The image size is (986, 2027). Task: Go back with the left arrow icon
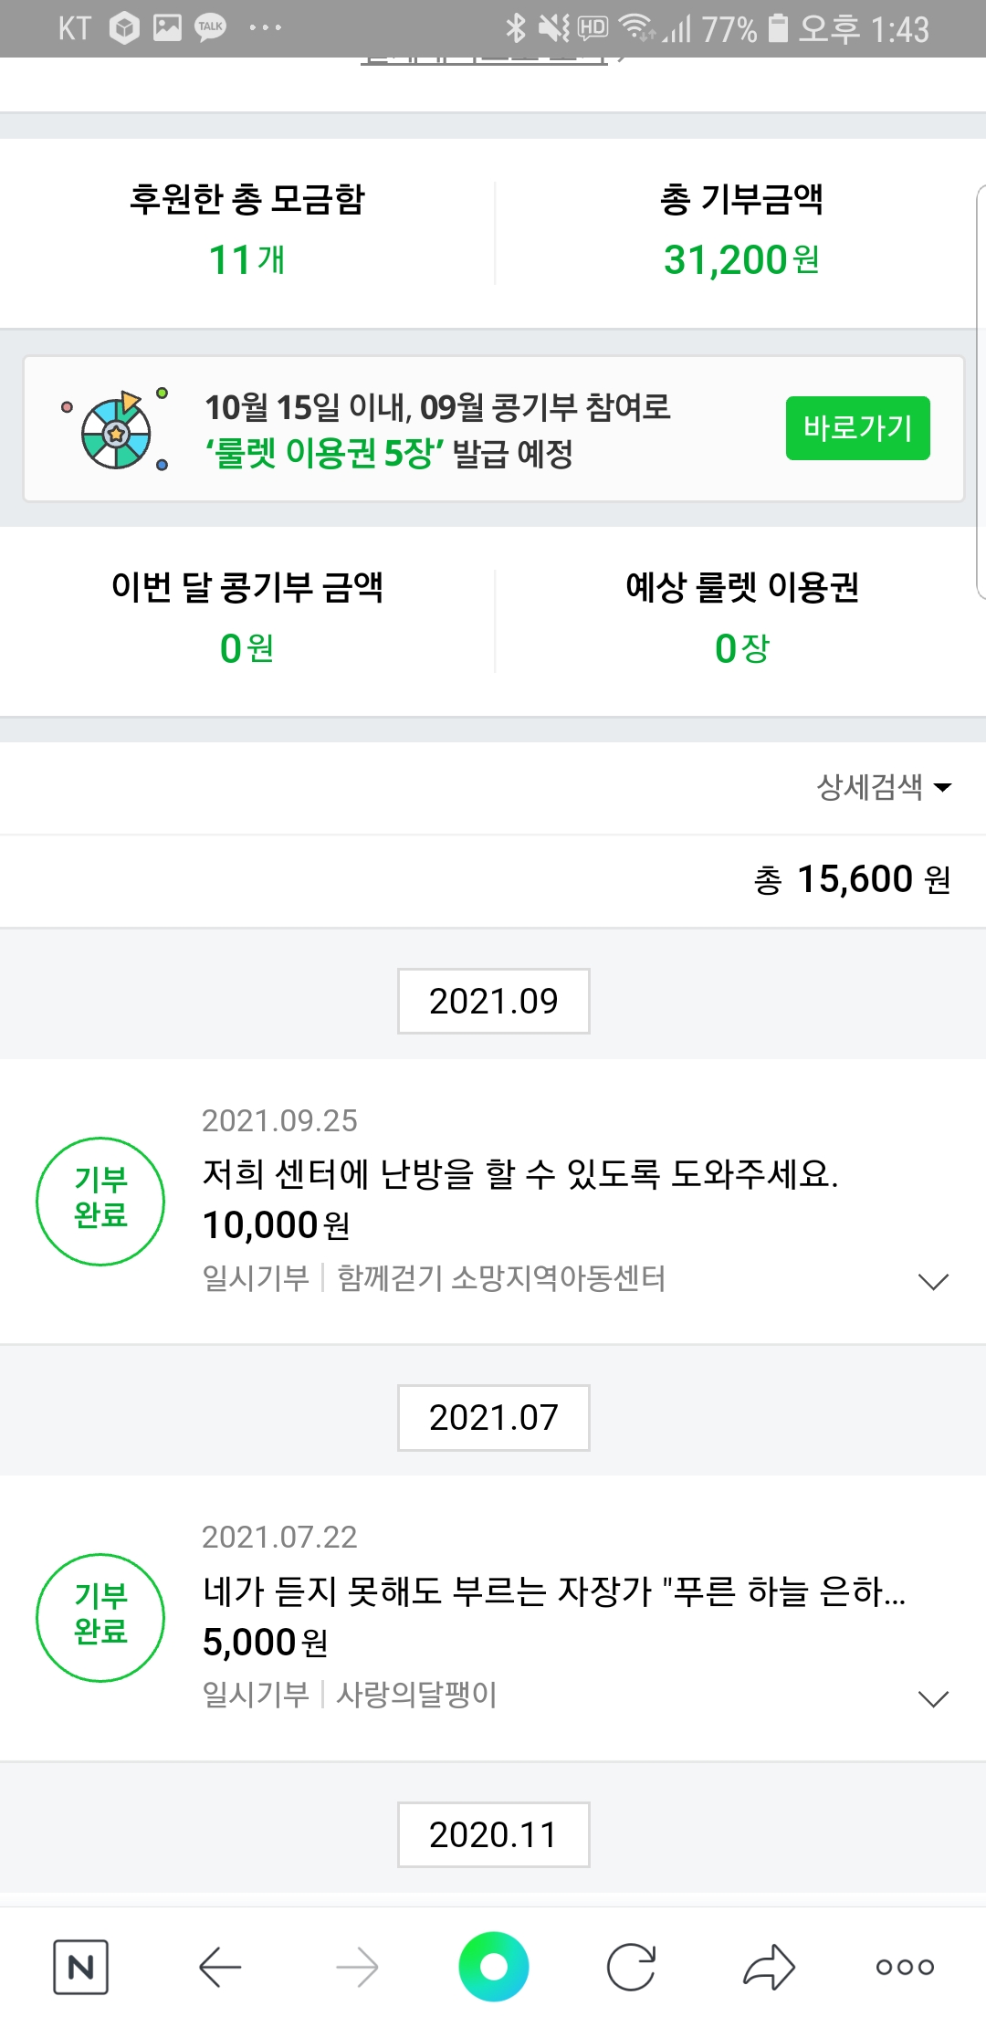pyautogui.click(x=219, y=1967)
